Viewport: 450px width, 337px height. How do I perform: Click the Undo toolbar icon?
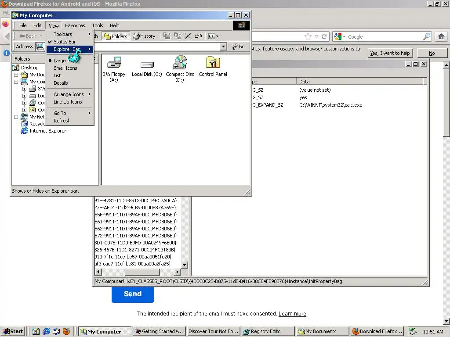pyautogui.click(x=198, y=36)
